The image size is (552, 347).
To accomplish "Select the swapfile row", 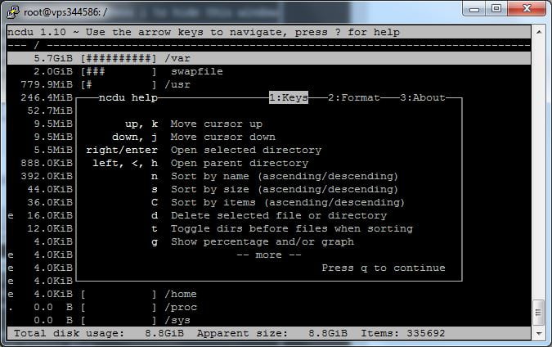I will tap(269, 71).
